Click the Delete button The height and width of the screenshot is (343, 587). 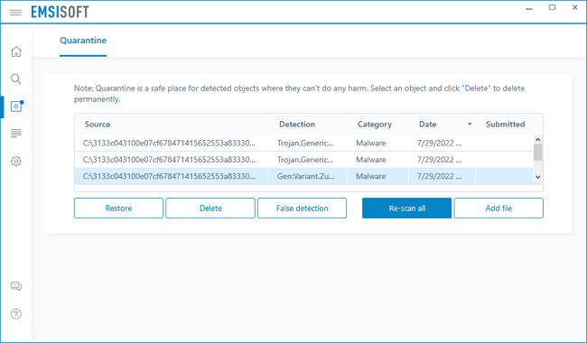pyautogui.click(x=210, y=209)
